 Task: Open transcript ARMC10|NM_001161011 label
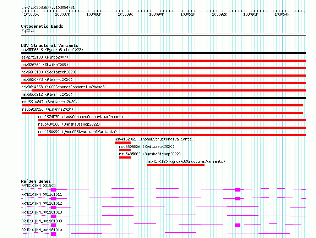click(x=42, y=194)
